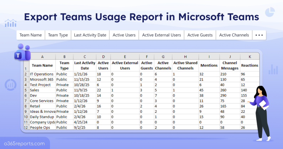Click the bar chart icon at right side

point(273,69)
